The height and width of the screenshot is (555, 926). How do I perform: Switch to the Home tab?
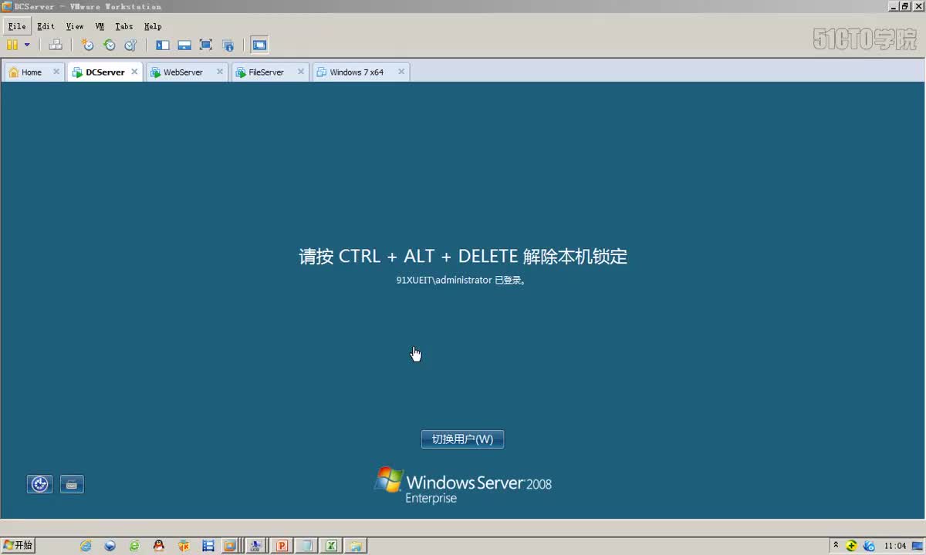click(32, 72)
